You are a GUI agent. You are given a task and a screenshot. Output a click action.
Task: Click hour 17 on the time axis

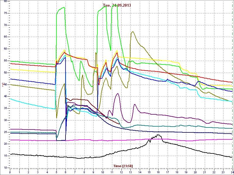tap(167, 172)
